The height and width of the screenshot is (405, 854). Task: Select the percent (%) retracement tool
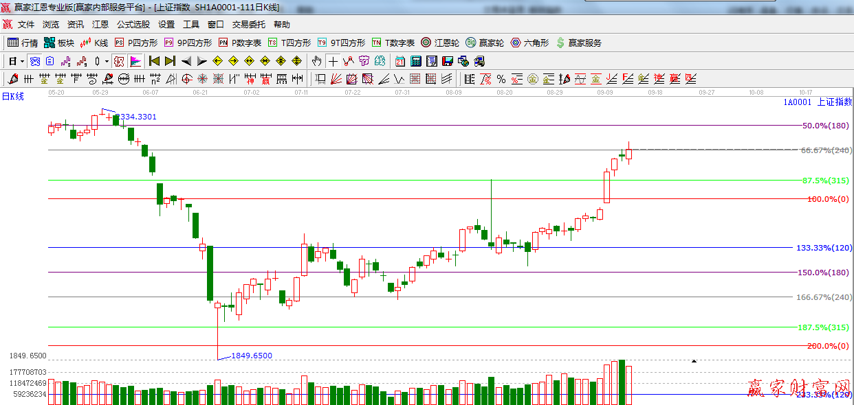coord(501,79)
